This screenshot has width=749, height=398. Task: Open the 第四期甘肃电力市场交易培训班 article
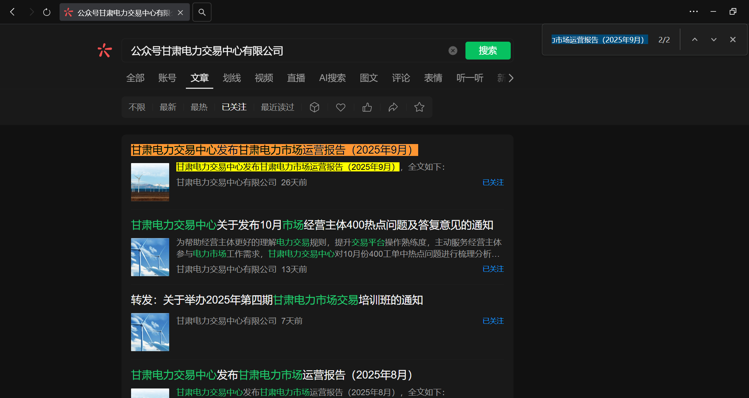(277, 300)
